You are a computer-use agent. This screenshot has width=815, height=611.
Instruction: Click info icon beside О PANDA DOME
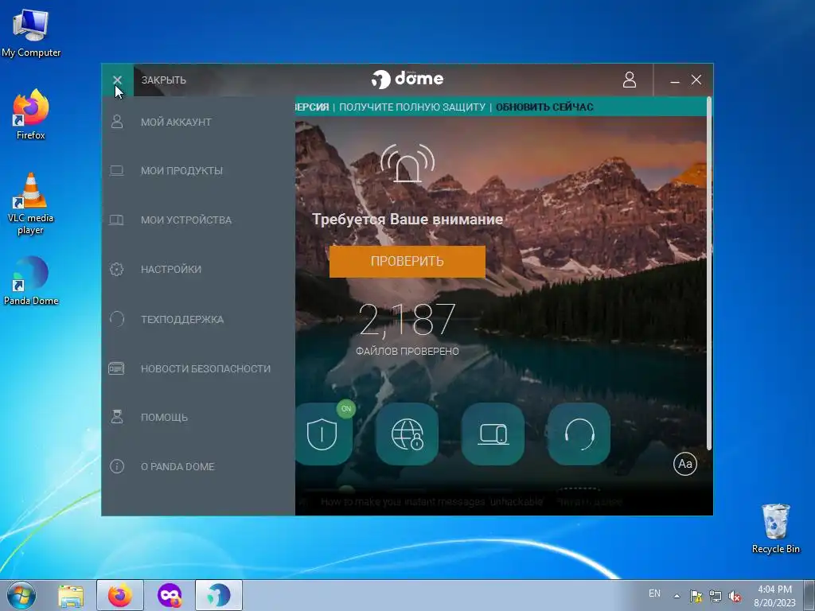117,466
